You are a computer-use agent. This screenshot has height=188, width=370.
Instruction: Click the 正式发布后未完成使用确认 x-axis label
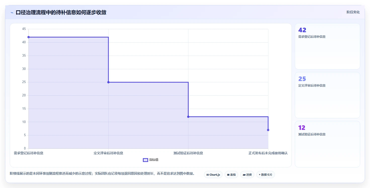(x=268, y=153)
